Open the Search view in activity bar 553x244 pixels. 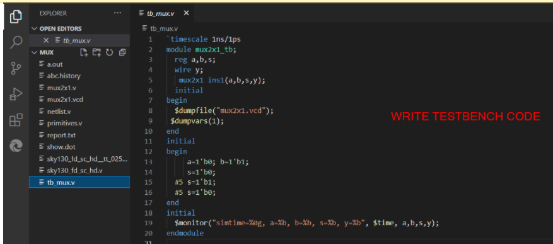[x=16, y=42]
